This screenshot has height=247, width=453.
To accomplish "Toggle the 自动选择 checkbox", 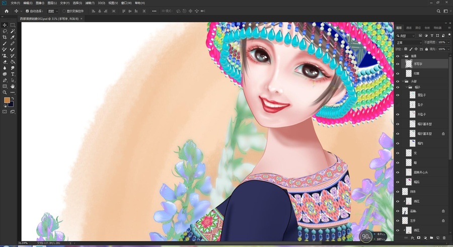I will (x=27, y=11).
